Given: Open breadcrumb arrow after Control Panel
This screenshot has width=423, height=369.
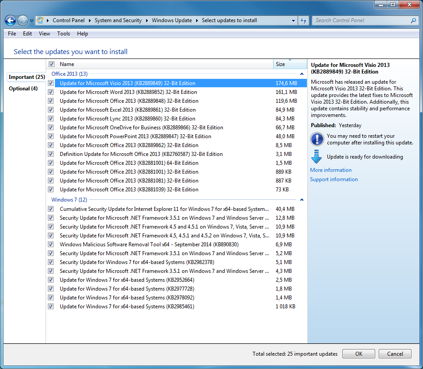Looking at the screenshot, I should (x=89, y=20).
